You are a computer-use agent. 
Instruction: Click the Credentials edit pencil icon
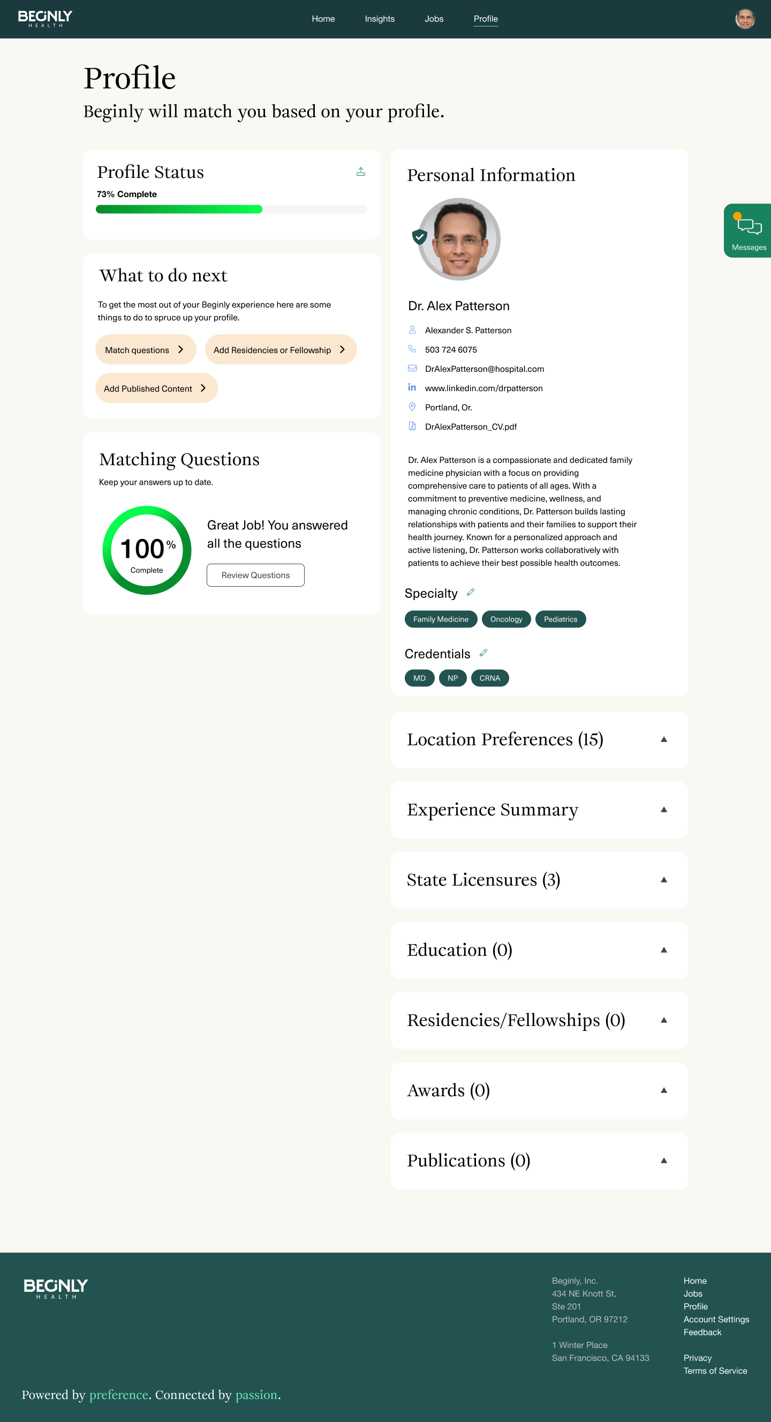click(483, 653)
